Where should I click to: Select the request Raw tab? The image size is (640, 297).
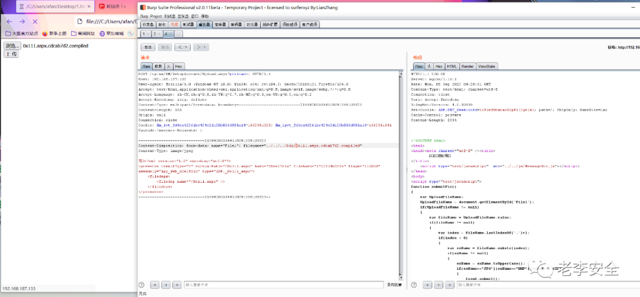[146, 66]
